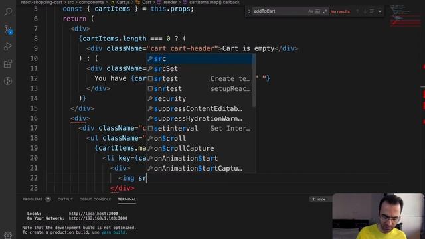Click 'yarn build' text in terminal

[x=114, y=232]
